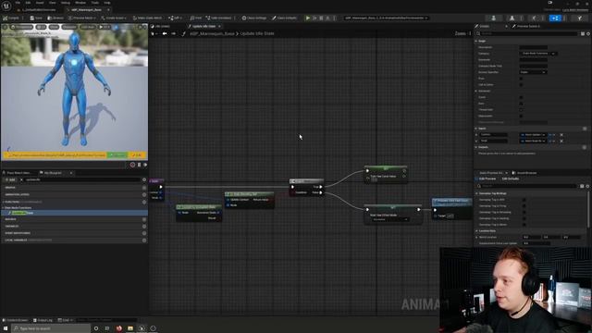Screen dimensions: 592x333
Task: Navigate back in graph history
Action: pyautogui.click(x=165, y=33)
